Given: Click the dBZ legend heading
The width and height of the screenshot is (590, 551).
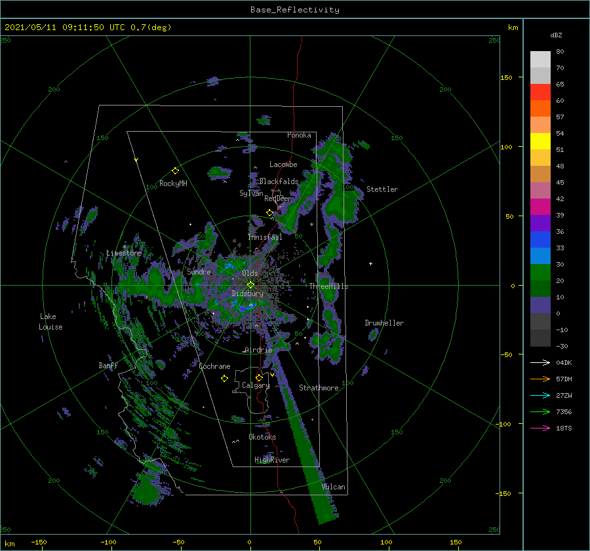Looking at the screenshot, I should (x=556, y=35).
